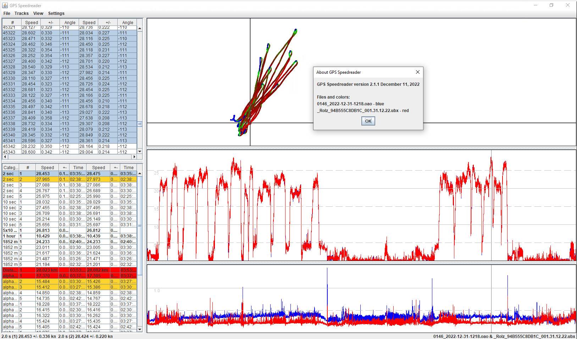The height and width of the screenshot is (339, 577).
Task: Maximize the GPS Speedreader window
Action: tap(551, 5)
